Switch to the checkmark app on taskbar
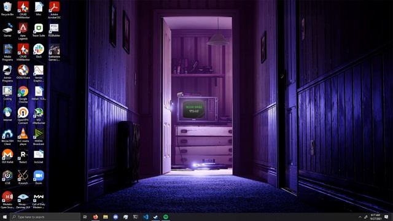 (x=155, y=217)
